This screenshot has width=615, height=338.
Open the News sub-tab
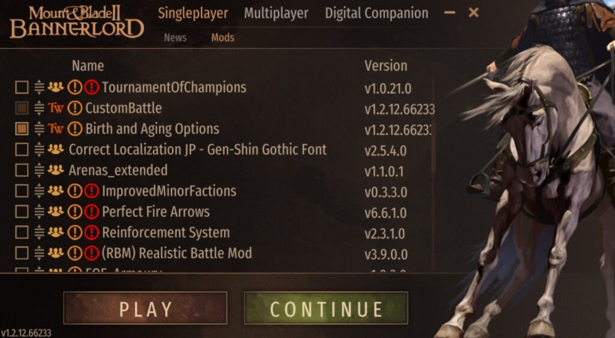(175, 37)
